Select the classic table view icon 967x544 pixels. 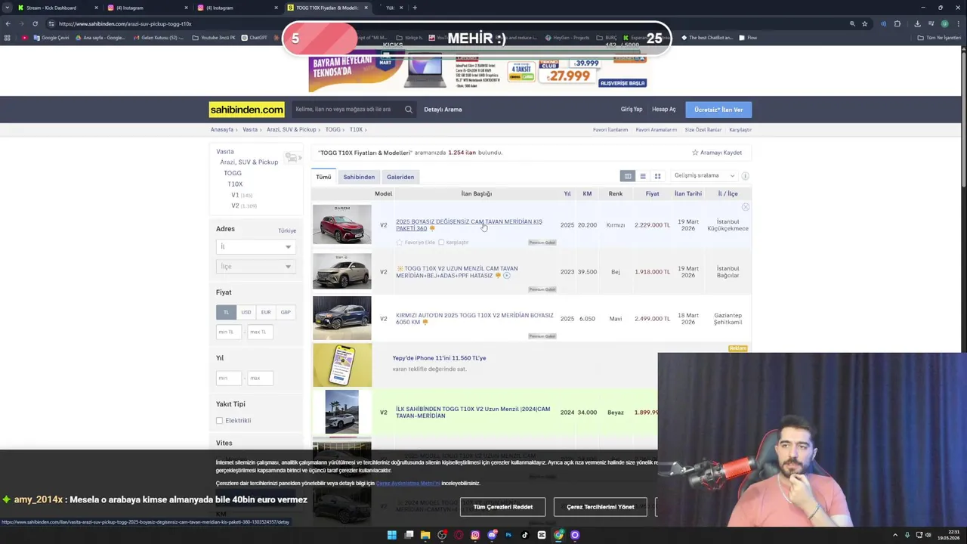click(627, 176)
